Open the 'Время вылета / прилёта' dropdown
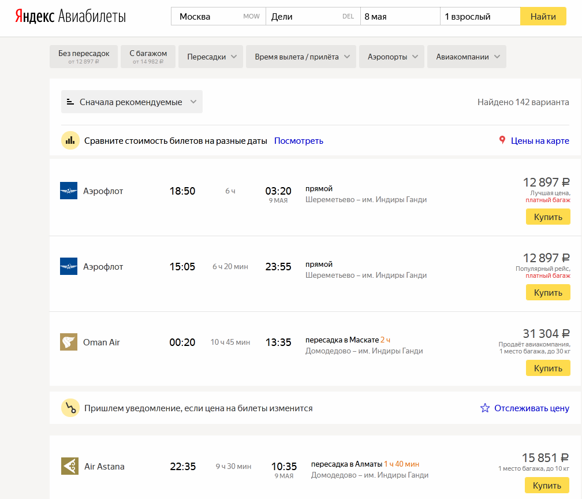This screenshot has height=499, width=582. pos(301,57)
